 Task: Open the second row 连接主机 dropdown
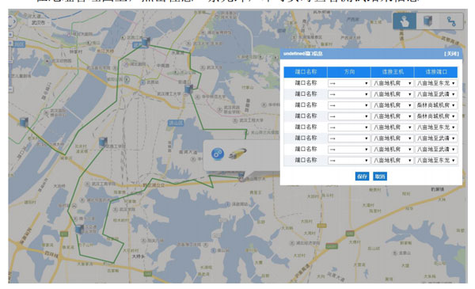(393, 94)
